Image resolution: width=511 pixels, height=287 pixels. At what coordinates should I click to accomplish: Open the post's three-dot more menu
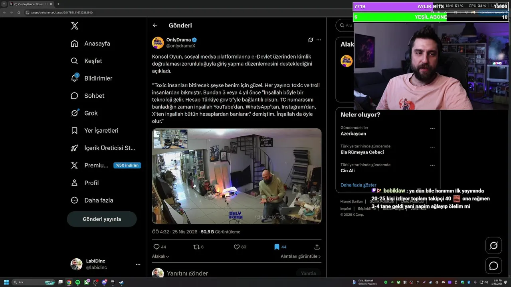pyautogui.click(x=319, y=40)
